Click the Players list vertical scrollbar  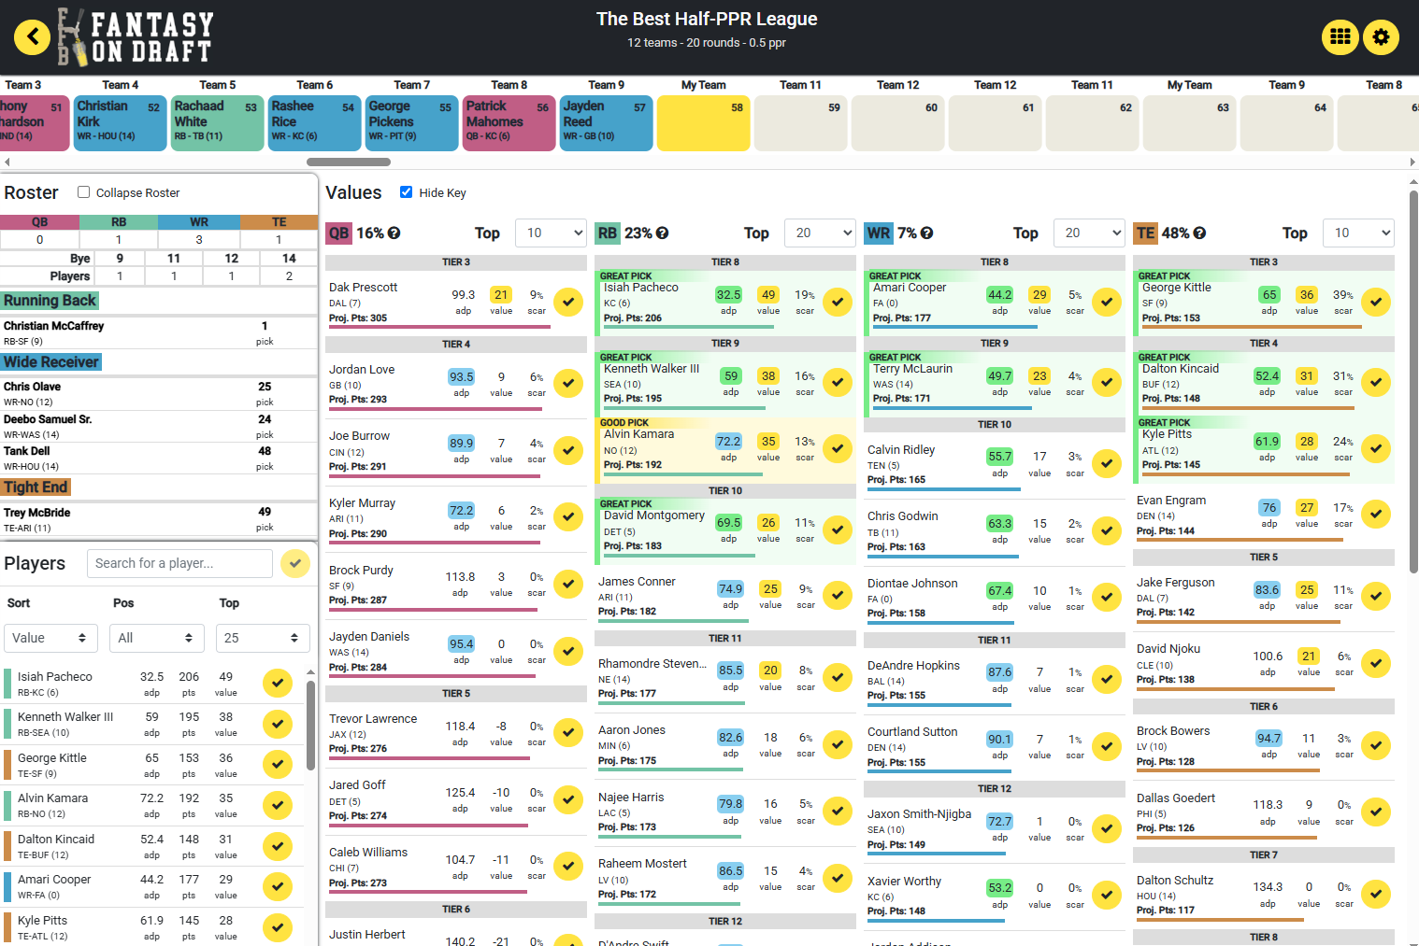click(310, 725)
